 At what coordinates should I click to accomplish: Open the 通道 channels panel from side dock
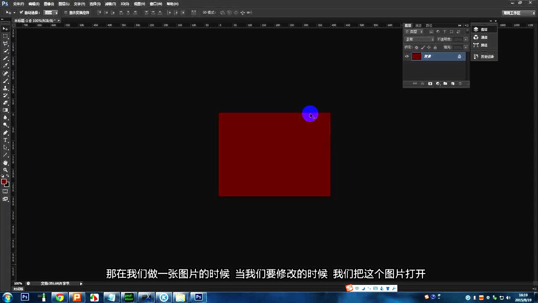[484, 37]
